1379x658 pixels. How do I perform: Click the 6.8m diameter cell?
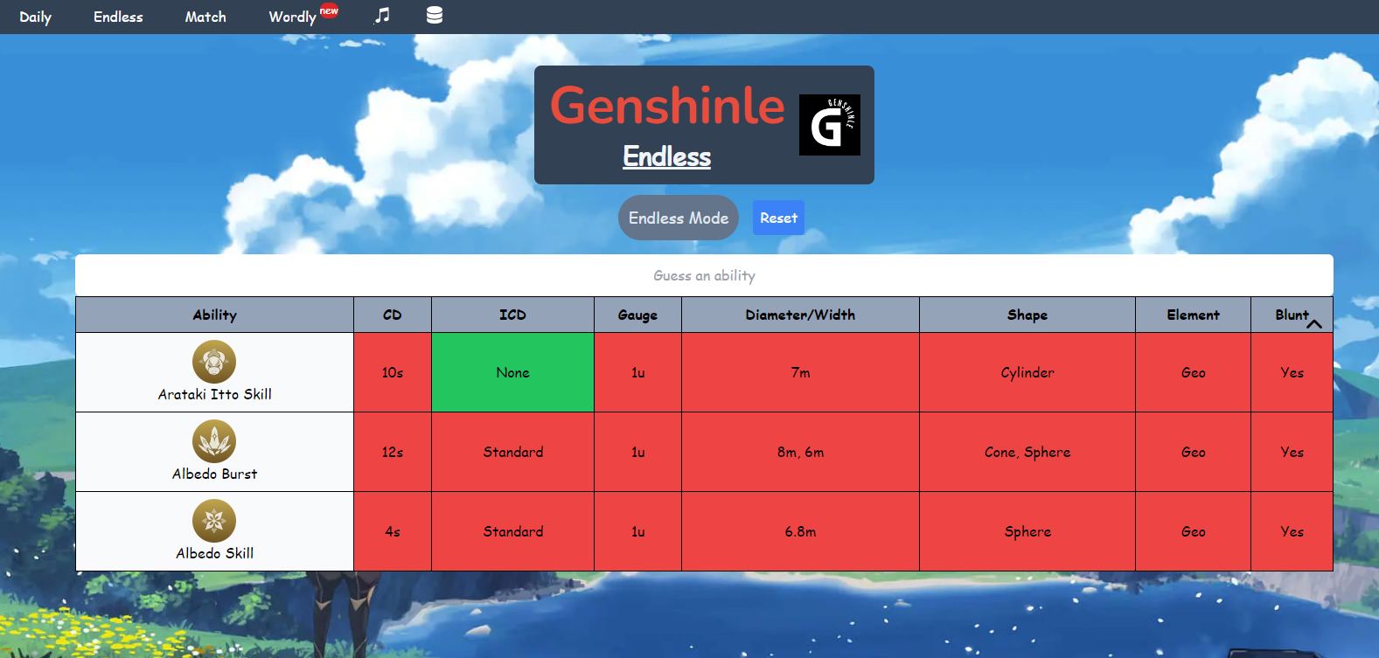800,531
